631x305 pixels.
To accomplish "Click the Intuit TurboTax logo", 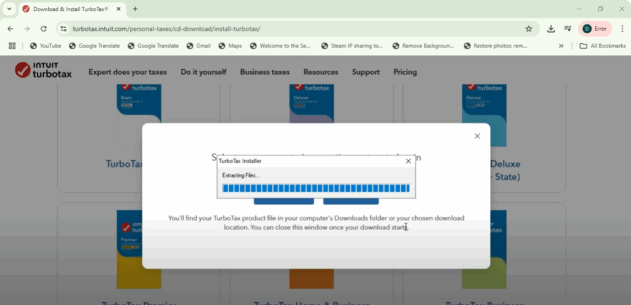I will (44, 70).
